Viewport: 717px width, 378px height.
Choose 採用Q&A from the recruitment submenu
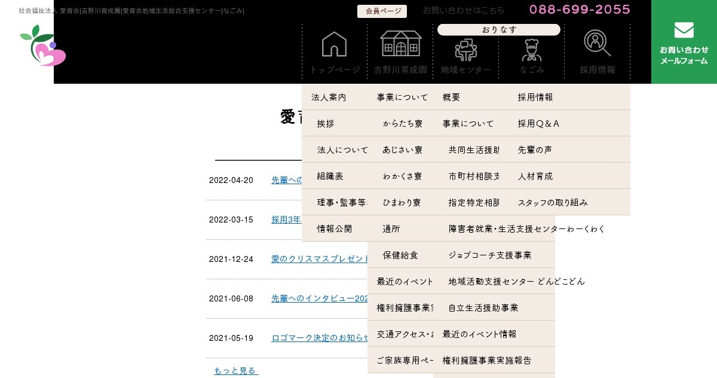(x=538, y=124)
